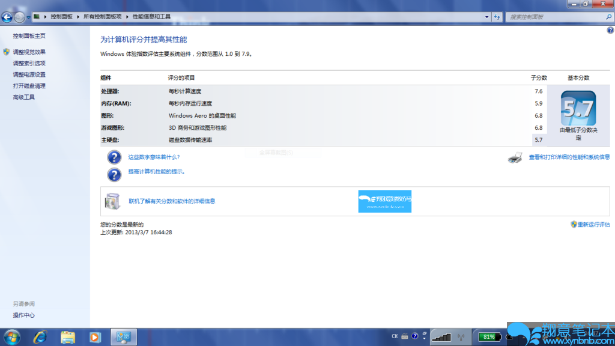Open the help question mark icon
Viewport: 615px width, 346px height.
pos(610,30)
